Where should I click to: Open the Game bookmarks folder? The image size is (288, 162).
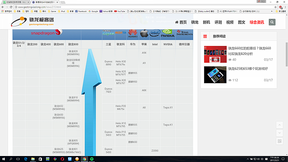52,11
